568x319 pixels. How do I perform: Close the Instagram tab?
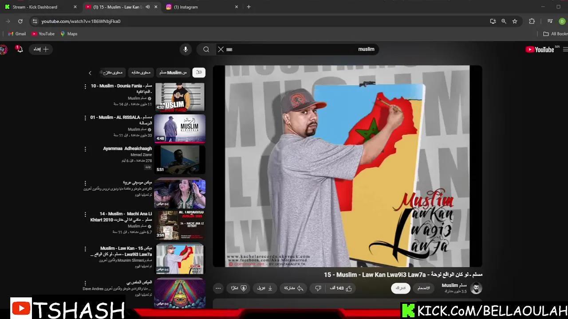[237, 7]
